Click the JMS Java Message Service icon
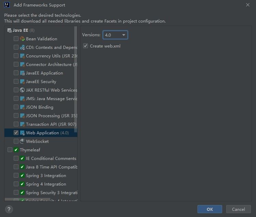The image size is (256, 217). (x=22, y=99)
